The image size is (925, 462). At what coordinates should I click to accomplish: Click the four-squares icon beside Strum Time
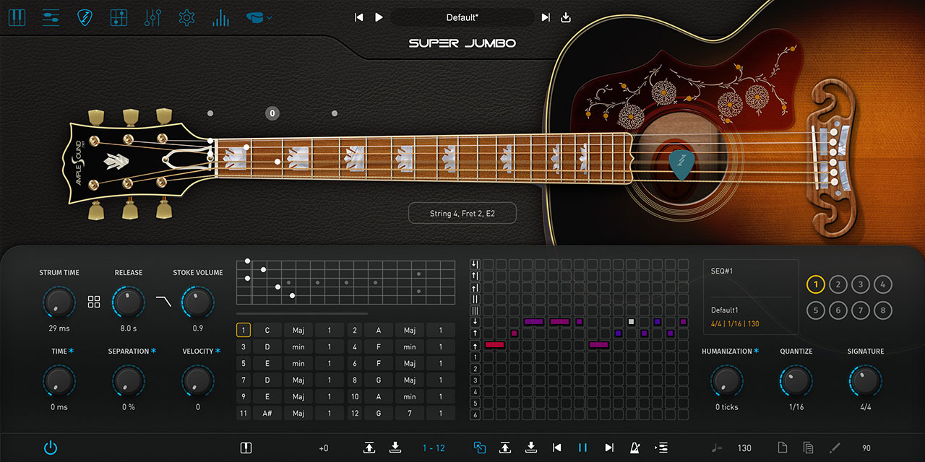[94, 302]
